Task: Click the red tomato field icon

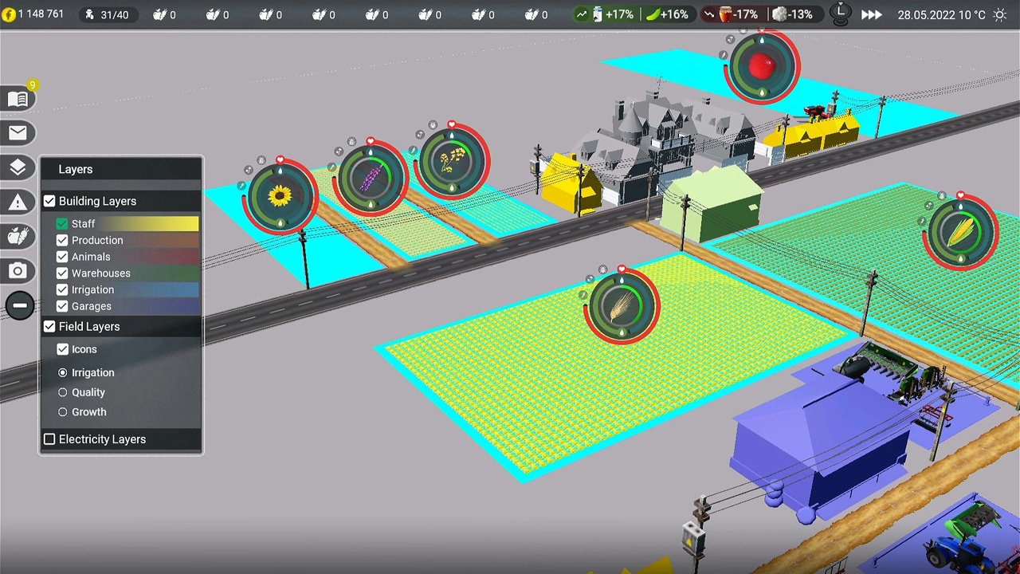Action: [x=762, y=68]
